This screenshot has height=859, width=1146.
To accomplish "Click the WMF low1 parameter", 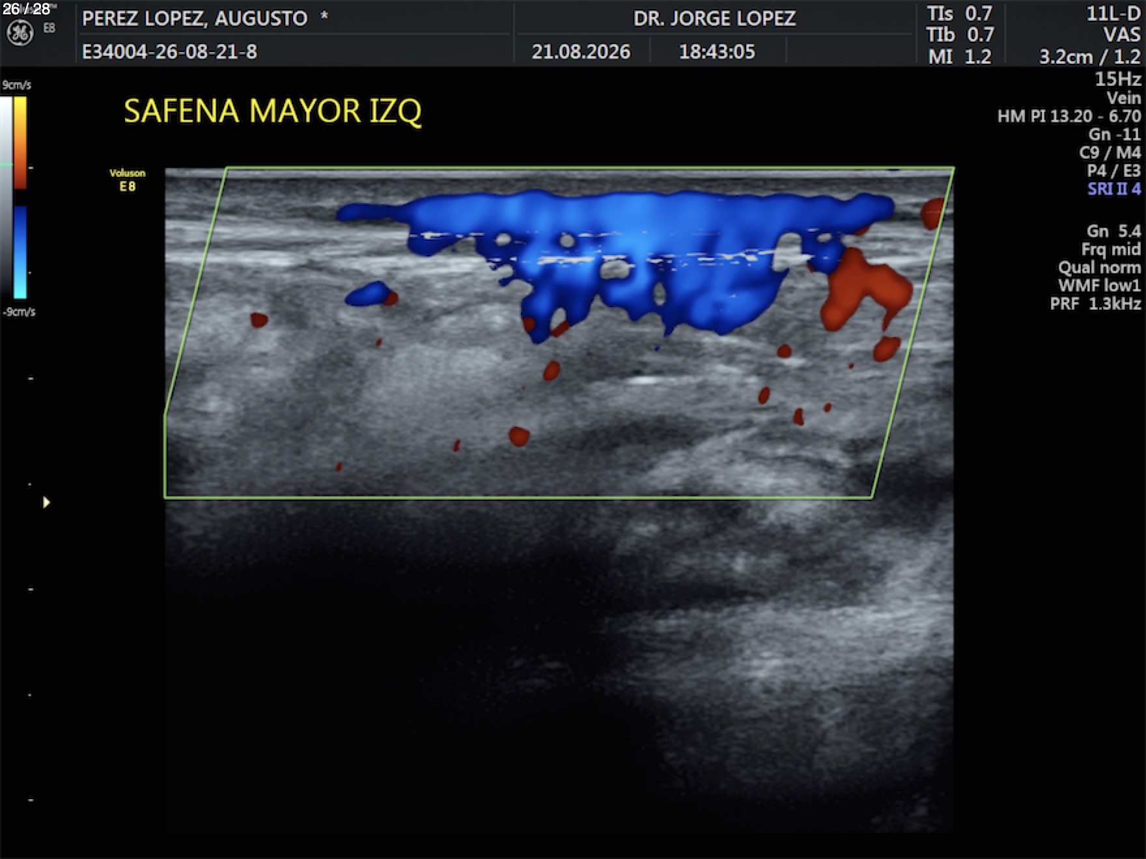I will click(x=1099, y=286).
